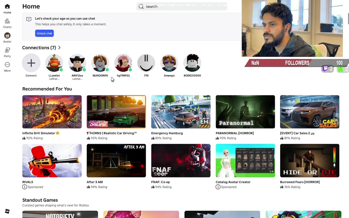The height and width of the screenshot is (218, 349).
Task: Open After 3 AM game thumbnail
Action: (116, 160)
